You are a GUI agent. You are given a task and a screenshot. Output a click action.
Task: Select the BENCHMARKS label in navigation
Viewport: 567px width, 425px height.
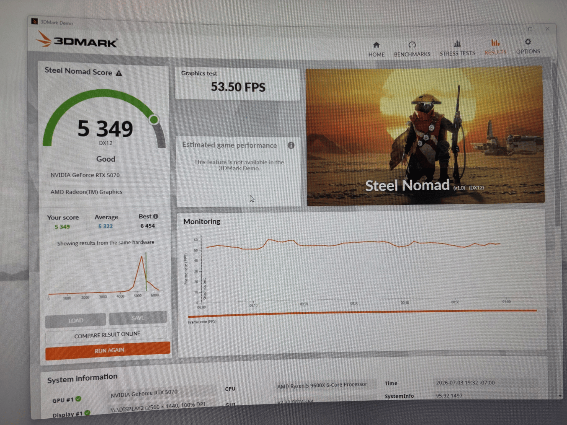412,54
